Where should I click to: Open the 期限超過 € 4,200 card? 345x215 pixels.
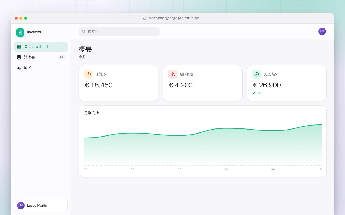203,83
